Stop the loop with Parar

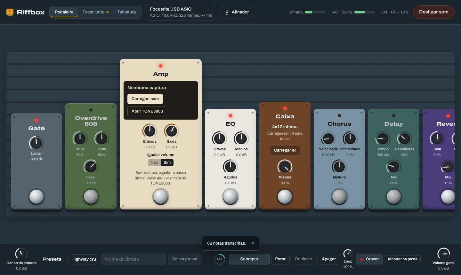[x=280, y=259]
